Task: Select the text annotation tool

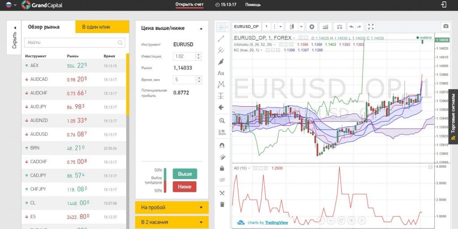Action: [x=221, y=73]
